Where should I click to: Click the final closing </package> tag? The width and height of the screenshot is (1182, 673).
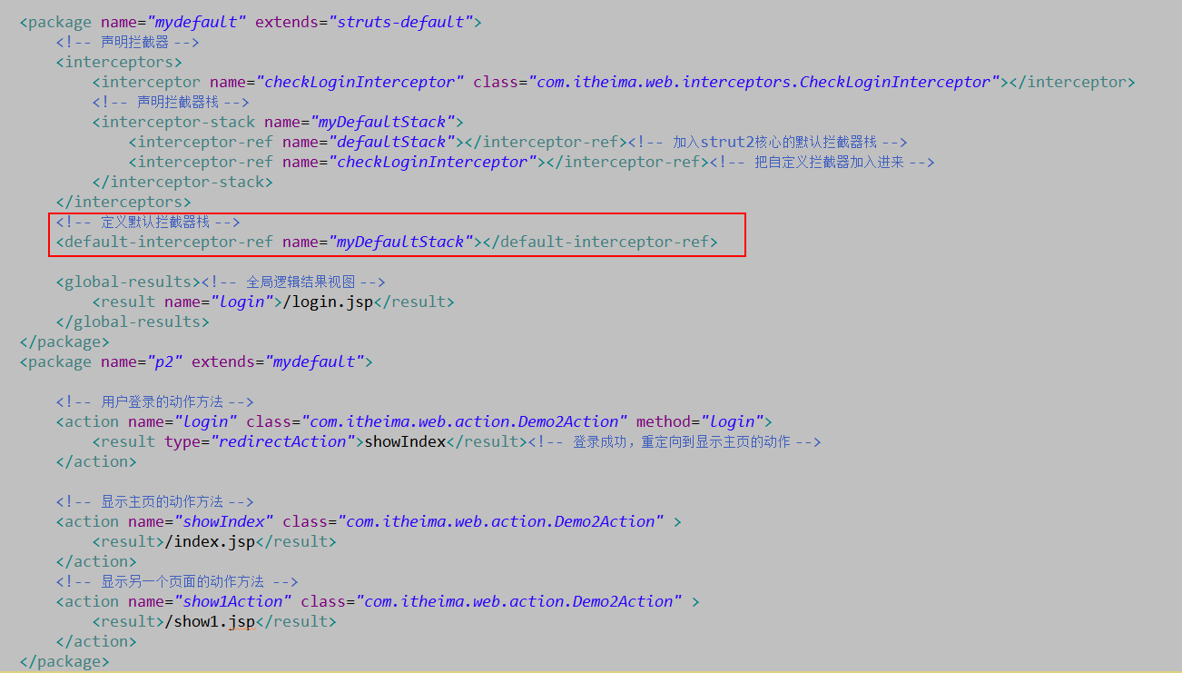click(64, 661)
